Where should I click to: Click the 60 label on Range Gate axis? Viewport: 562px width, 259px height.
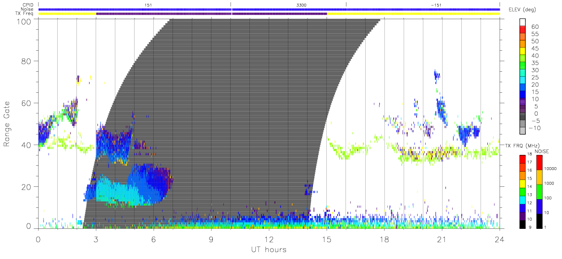(27, 103)
